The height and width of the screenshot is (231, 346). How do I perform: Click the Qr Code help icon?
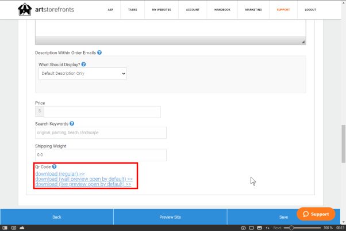(x=54, y=166)
